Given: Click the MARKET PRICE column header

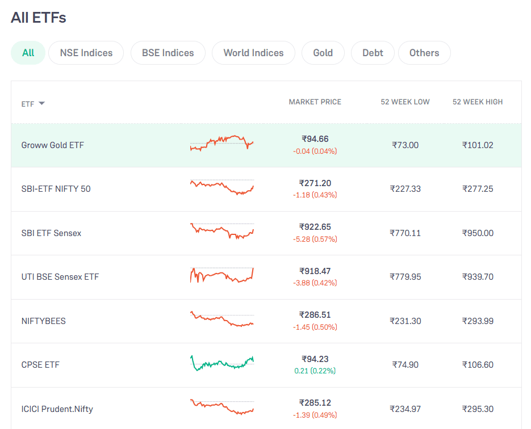Looking at the screenshot, I should (315, 102).
